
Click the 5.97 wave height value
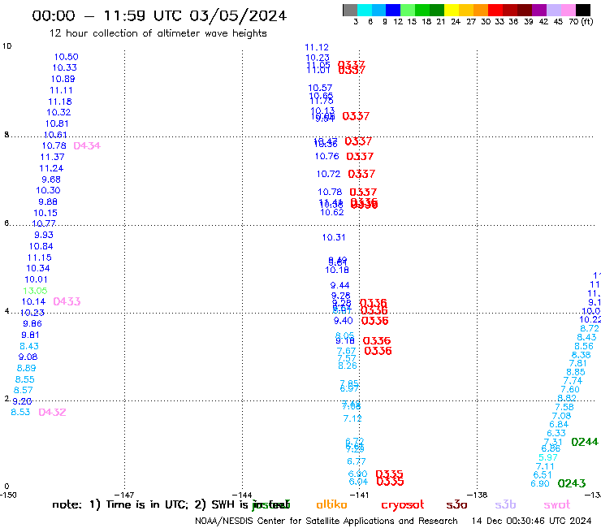(x=548, y=457)
